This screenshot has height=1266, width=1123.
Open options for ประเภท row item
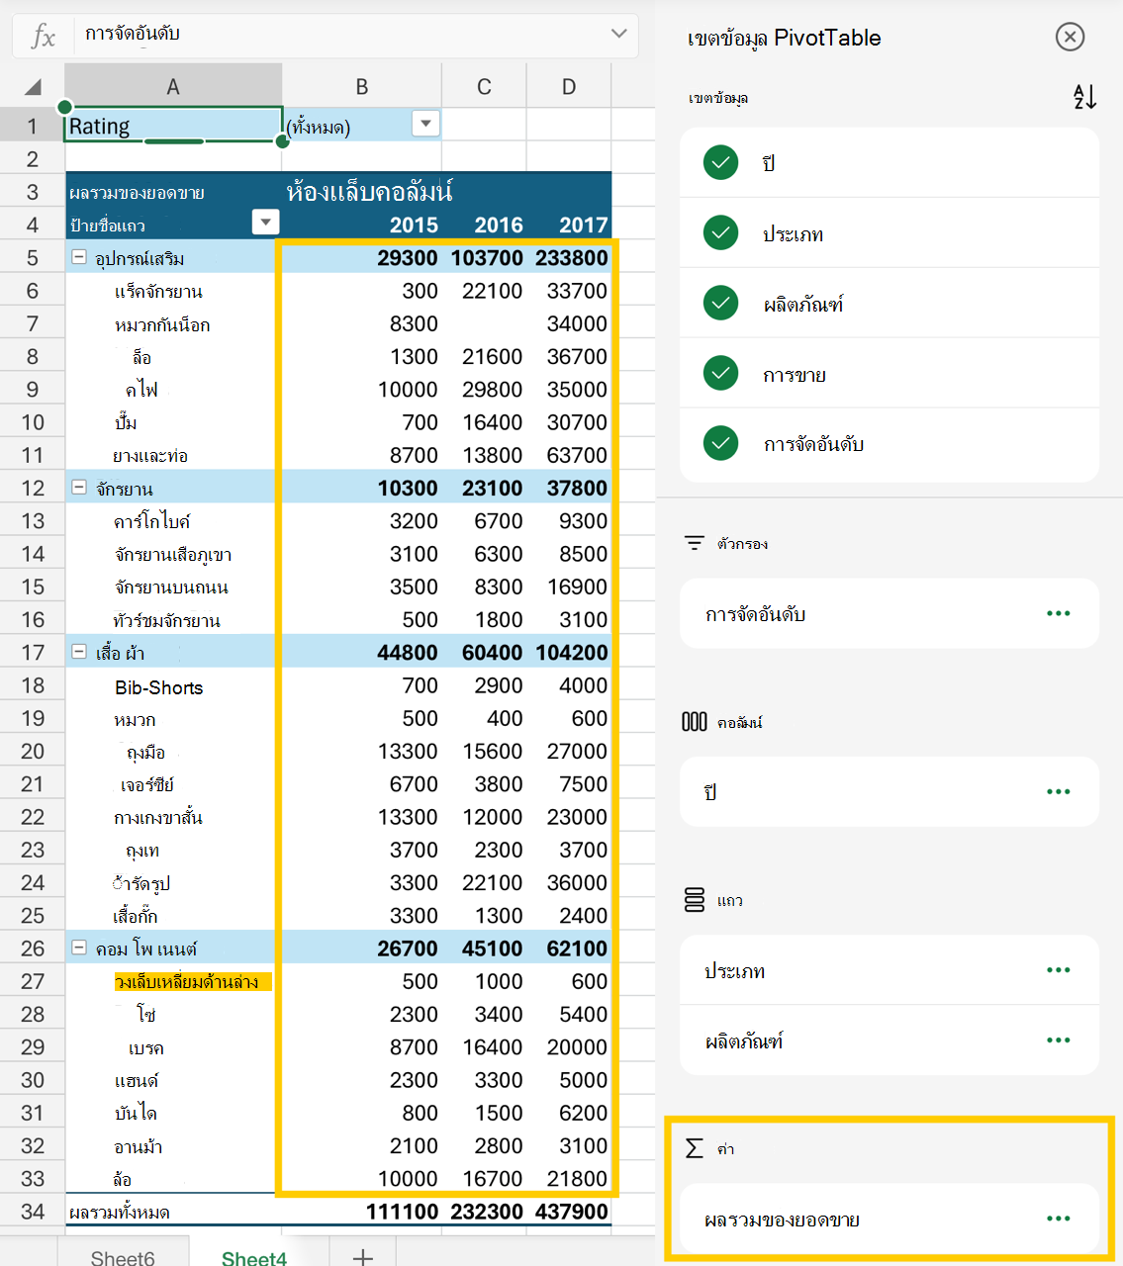pos(1059,970)
